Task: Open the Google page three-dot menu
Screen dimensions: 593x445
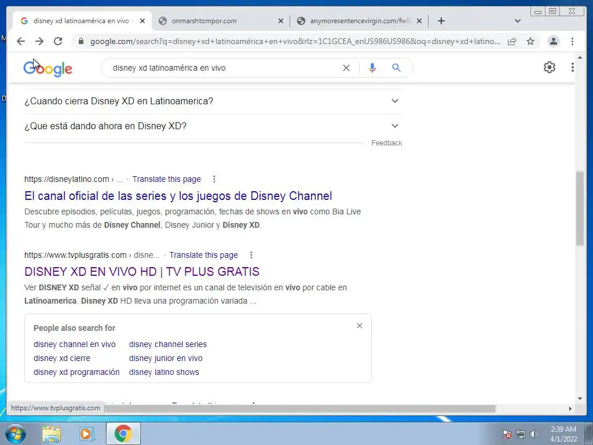Action: coord(573,67)
